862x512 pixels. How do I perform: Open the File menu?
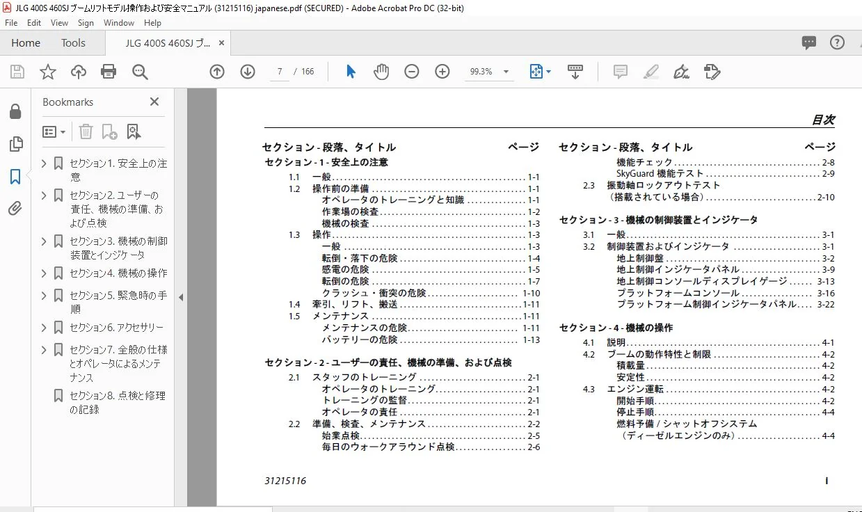click(x=11, y=23)
